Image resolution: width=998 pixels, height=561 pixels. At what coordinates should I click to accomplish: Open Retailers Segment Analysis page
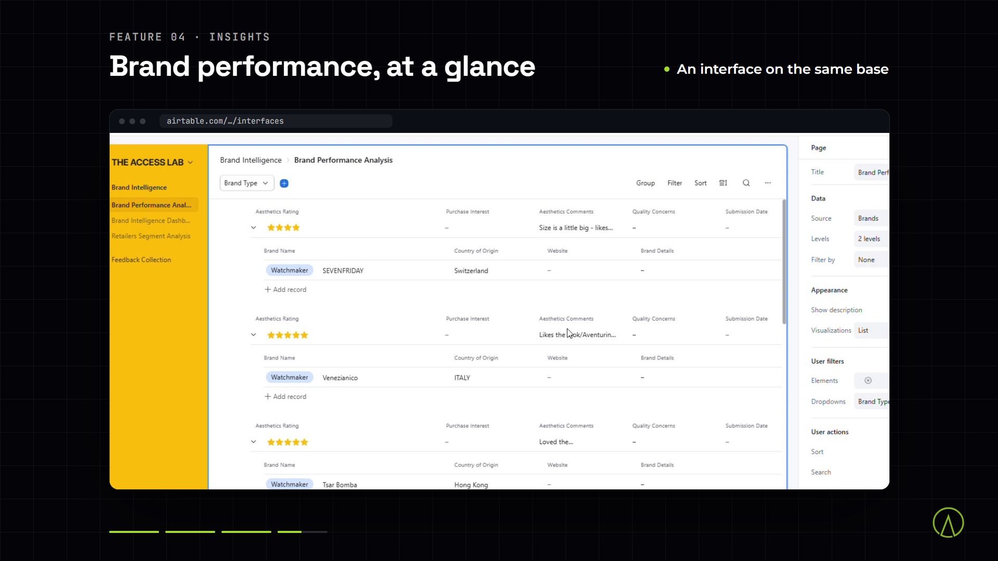[x=151, y=236]
